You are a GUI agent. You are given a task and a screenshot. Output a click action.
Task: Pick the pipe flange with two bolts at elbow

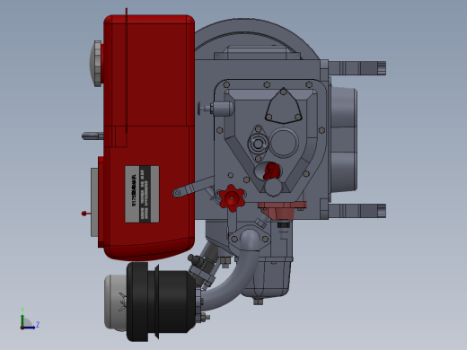click(x=250, y=239)
